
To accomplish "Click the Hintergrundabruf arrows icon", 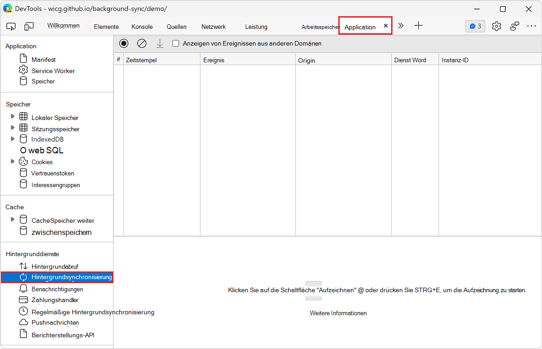I will pos(23,266).
